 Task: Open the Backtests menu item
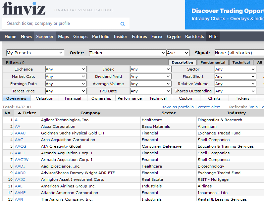click(195, 36)
